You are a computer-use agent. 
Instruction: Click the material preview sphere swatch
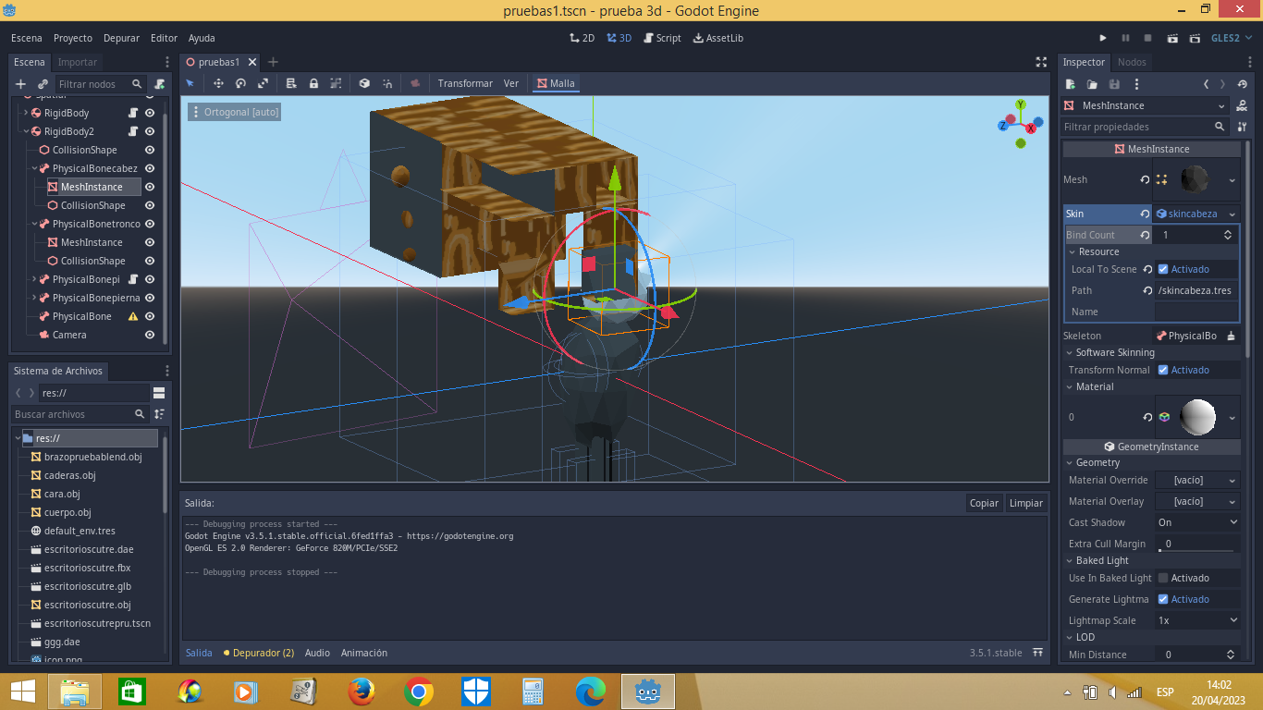pos(1198,417)
